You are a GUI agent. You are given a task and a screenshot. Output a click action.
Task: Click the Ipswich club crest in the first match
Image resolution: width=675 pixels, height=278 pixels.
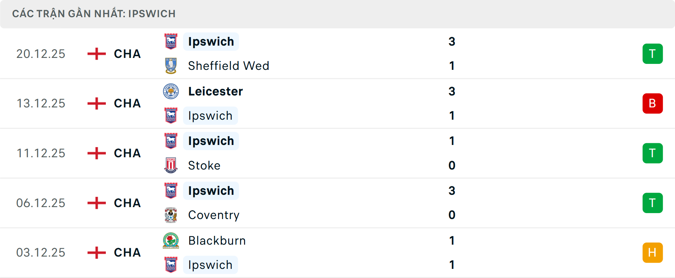pyautogui.click(x=171, y=41)
